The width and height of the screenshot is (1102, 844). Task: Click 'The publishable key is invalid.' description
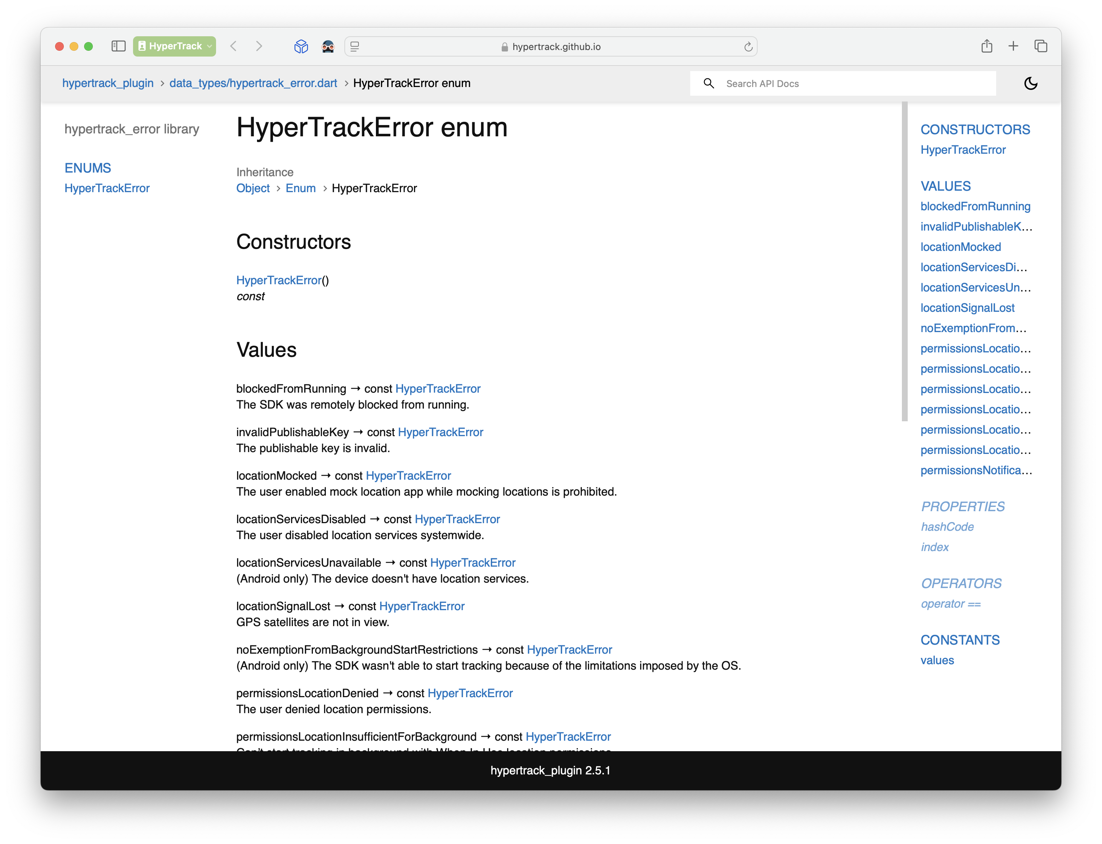(x=313, y=448)
